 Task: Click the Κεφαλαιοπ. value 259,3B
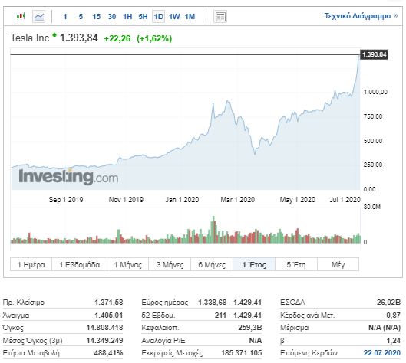click(x=250, y=328)
